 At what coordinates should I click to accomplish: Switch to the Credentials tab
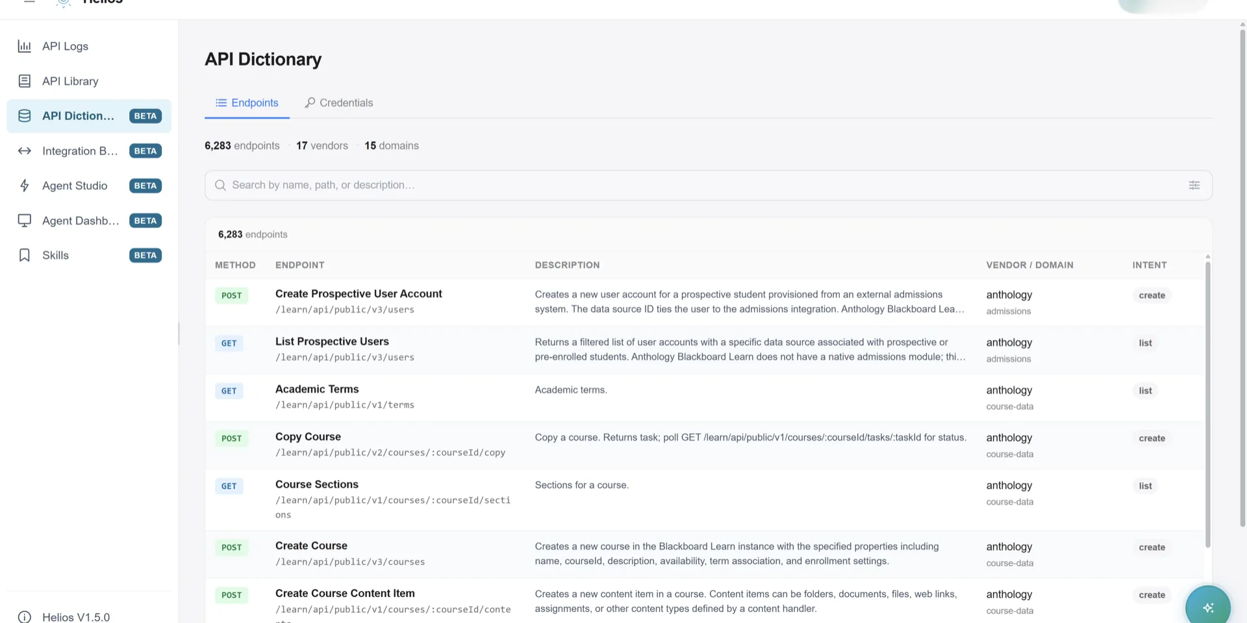tap(338, 103)
